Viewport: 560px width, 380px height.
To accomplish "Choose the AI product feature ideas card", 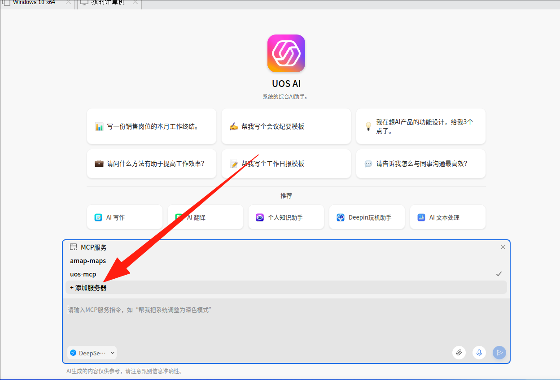I will [x=421, y=126].
